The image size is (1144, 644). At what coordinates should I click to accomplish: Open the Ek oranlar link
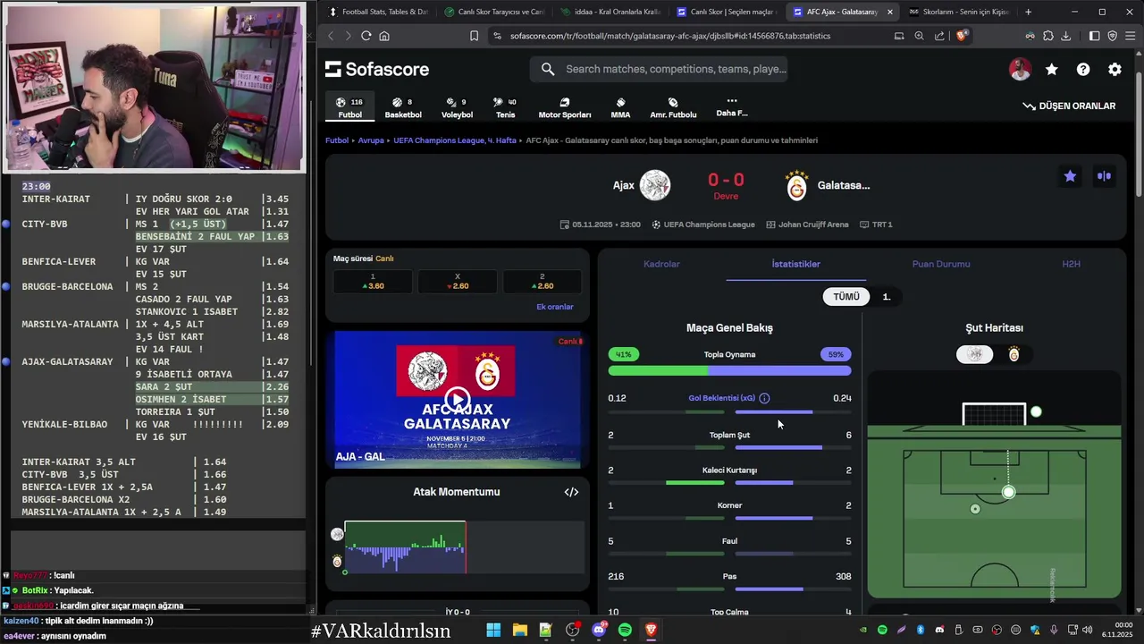(555, 307)
